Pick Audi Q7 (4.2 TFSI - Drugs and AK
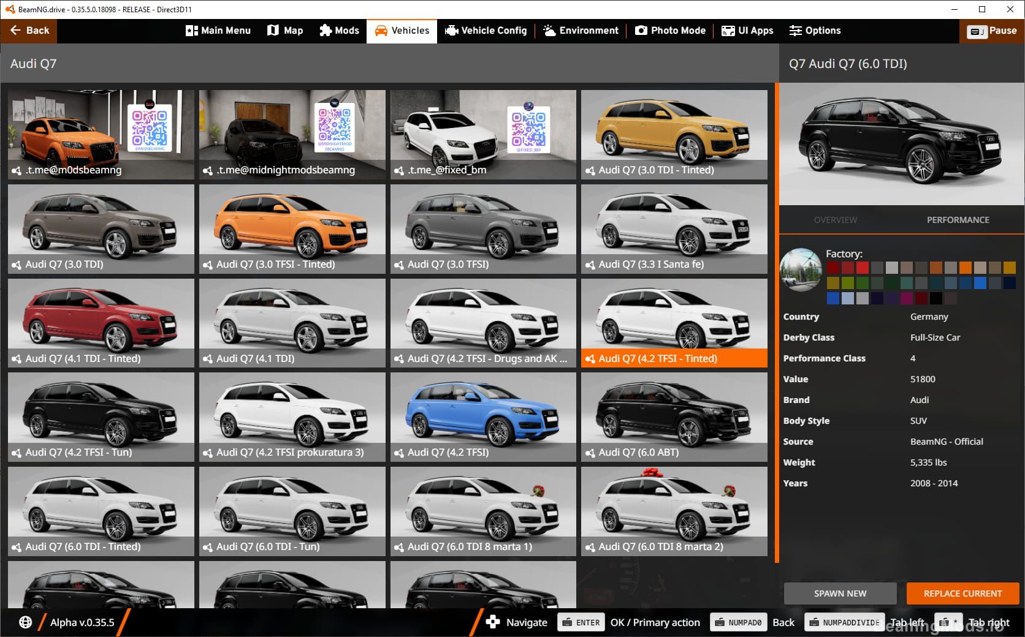 coord(483,323)
